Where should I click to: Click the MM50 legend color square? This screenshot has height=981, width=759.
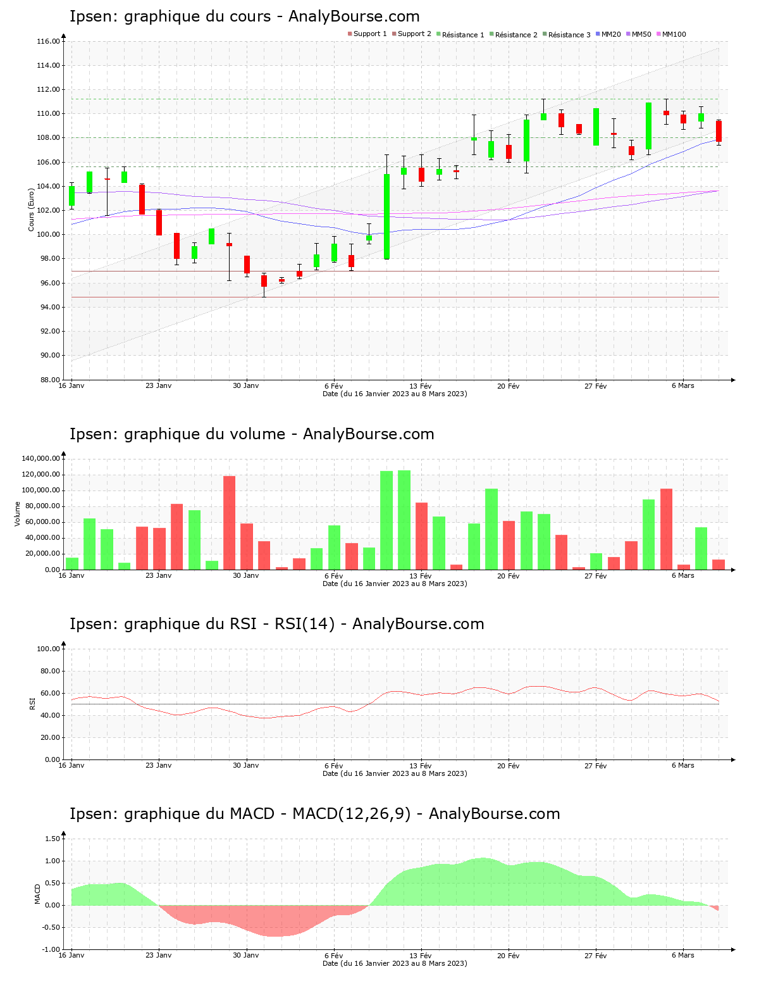(628, 34)
